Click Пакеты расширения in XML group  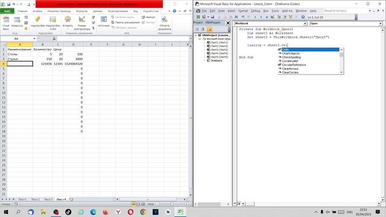125,22
